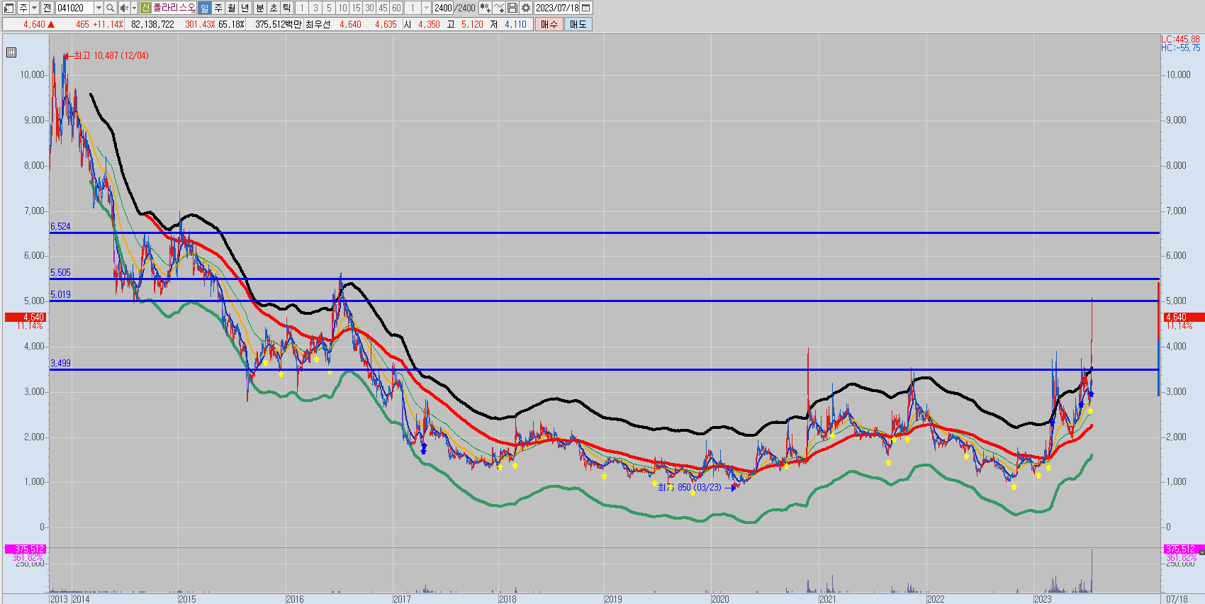Click the candle chart add icon

[485, 8]
